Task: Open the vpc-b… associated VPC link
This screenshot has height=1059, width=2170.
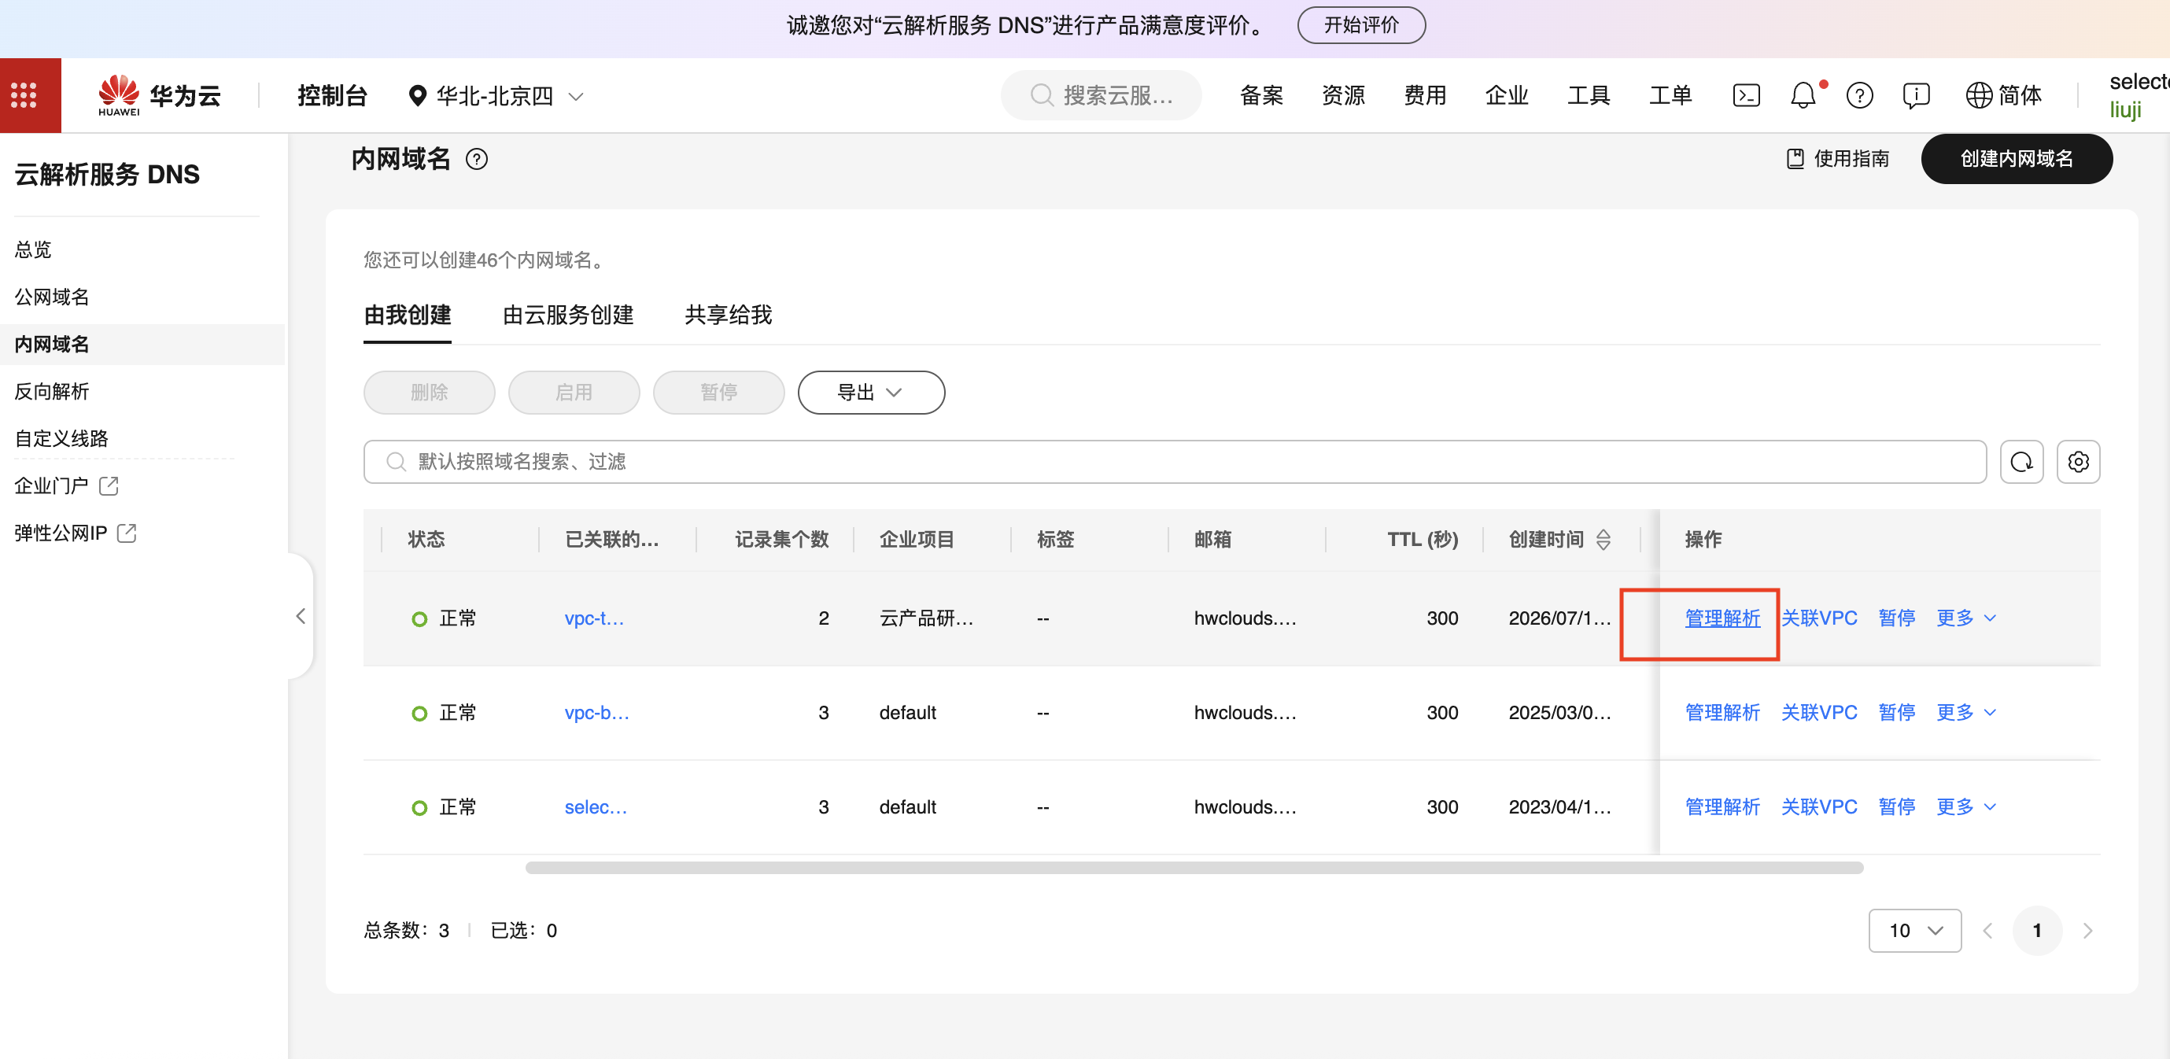Action: tap(596, 712)
